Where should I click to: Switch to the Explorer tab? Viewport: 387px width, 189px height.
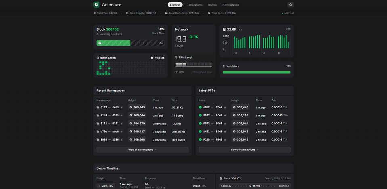pyautogui.click(x=175, y=5)
